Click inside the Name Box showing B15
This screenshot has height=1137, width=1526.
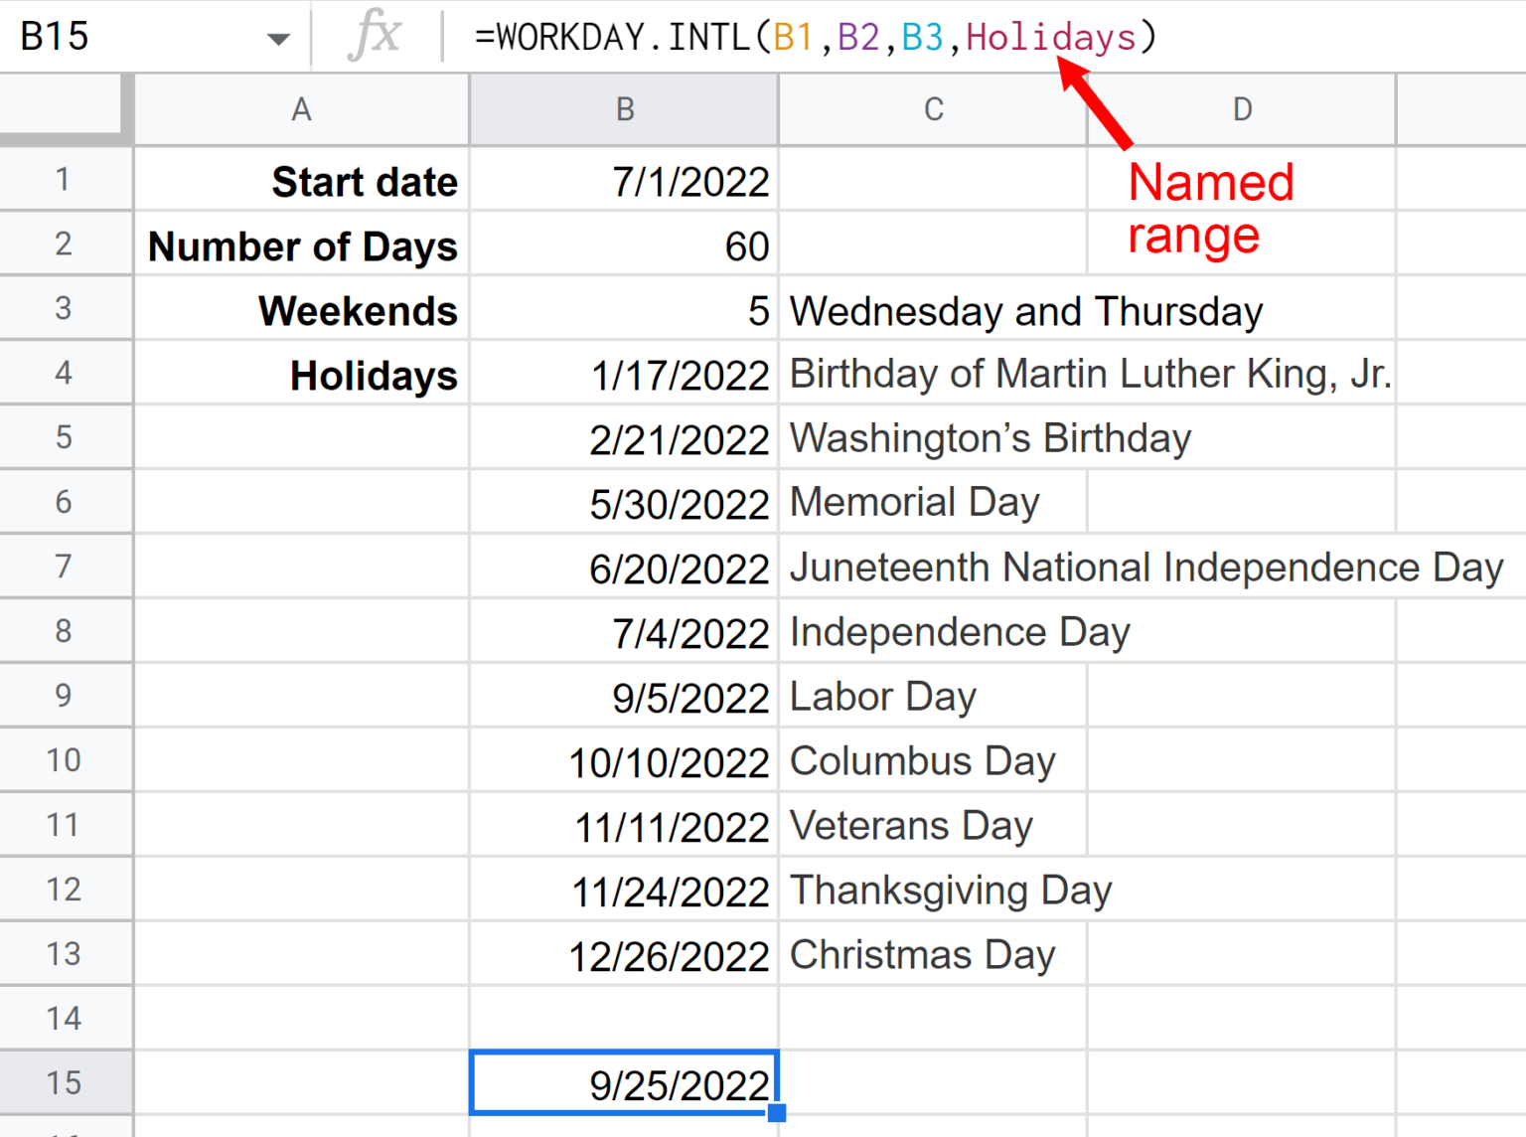click(119, 36)
